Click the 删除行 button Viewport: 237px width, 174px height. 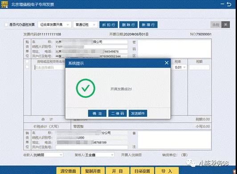point(128,25)
